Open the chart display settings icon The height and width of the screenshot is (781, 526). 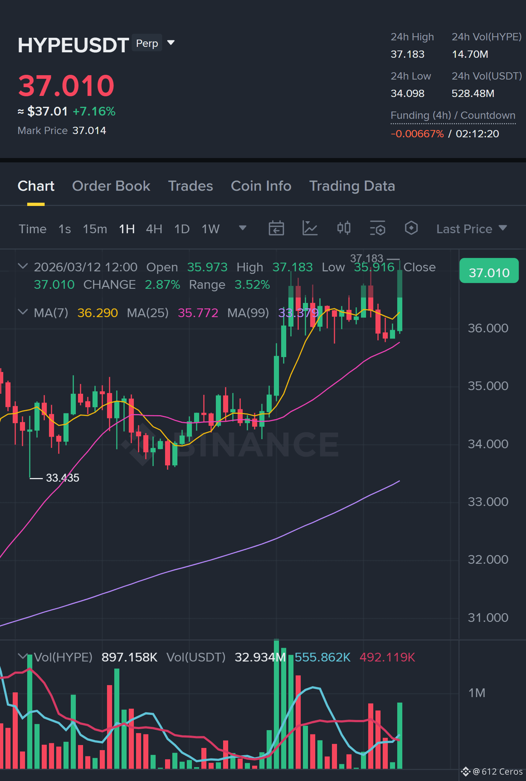click(377, 228)
